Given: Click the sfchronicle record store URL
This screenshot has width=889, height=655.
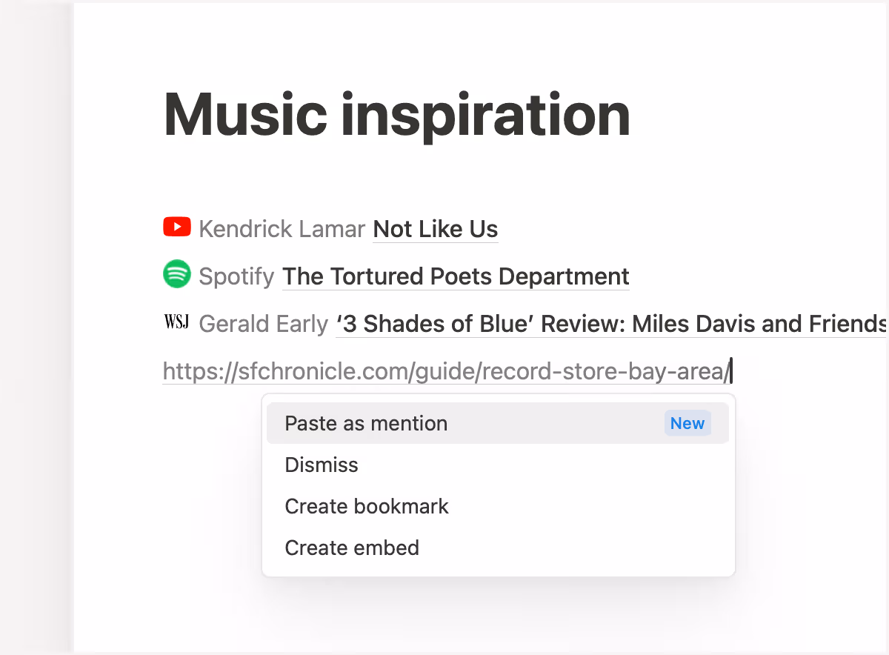Looking at the screenshot, I should coord(444,370).
